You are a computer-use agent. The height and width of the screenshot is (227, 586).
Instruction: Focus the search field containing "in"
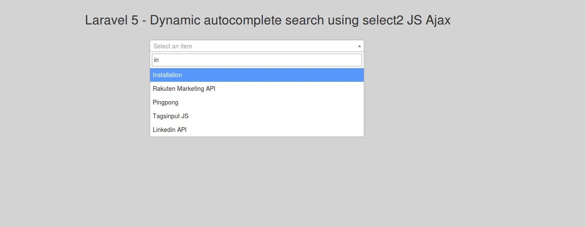(257, 60)
